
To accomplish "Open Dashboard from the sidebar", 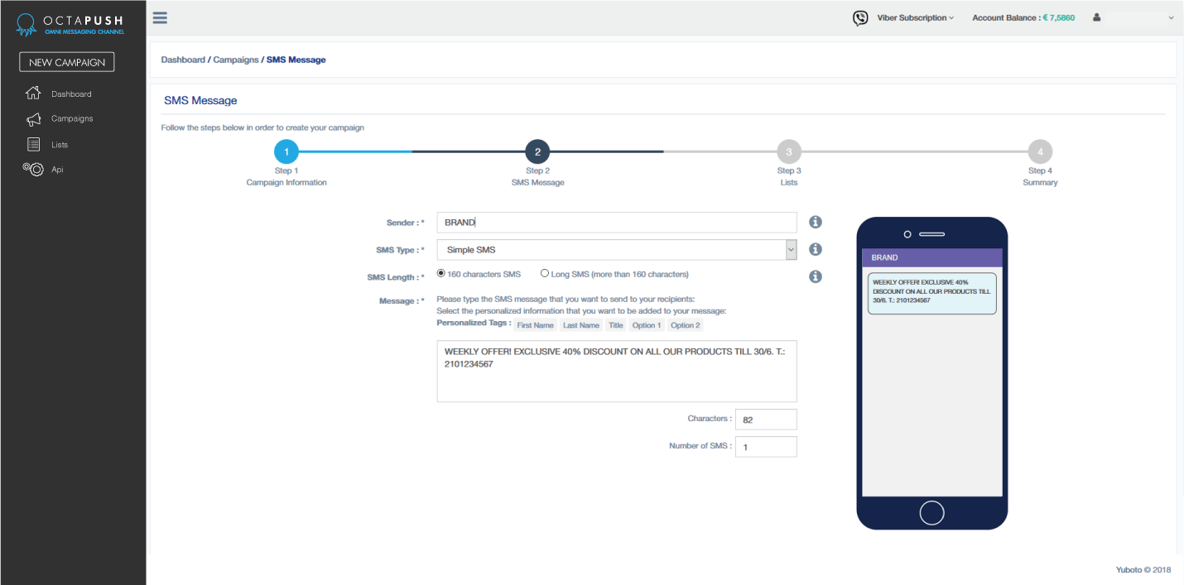I will 71,94.
